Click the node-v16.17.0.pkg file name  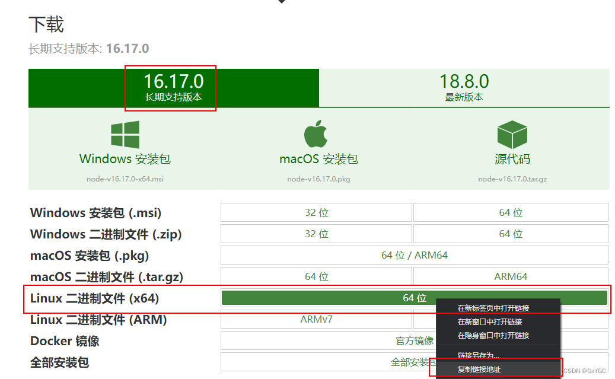[x=319, y=179]
